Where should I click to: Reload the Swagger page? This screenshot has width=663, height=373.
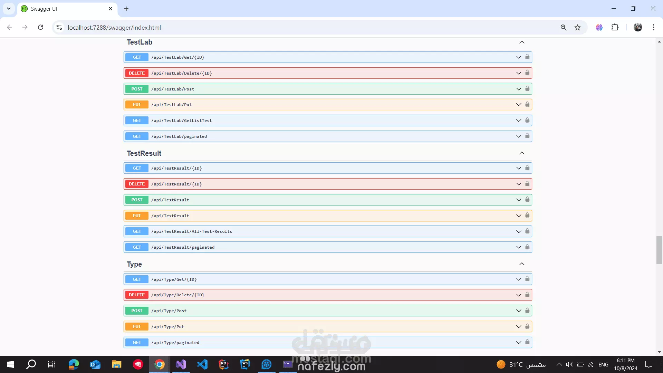[40, 27]
